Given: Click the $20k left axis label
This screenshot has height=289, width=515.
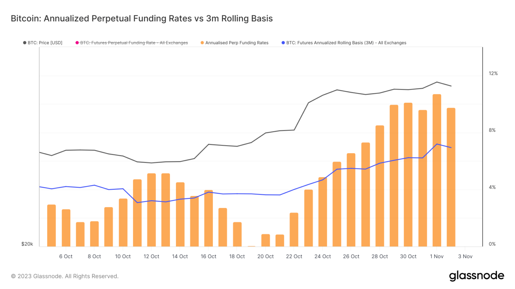Looking at the screenshot, I should coord(27,244).
